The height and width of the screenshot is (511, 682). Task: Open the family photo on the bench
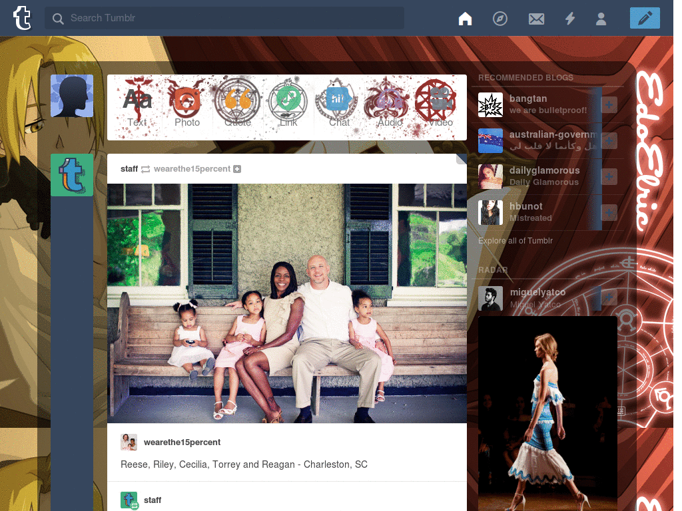click(287, 303)
